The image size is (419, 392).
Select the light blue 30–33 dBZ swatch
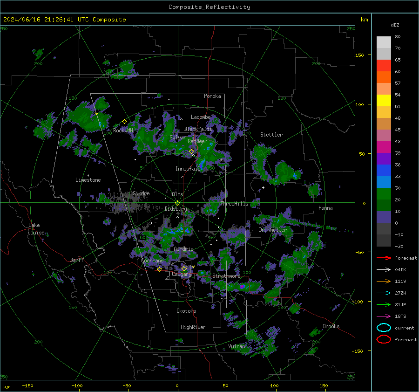tap(384, 182)
